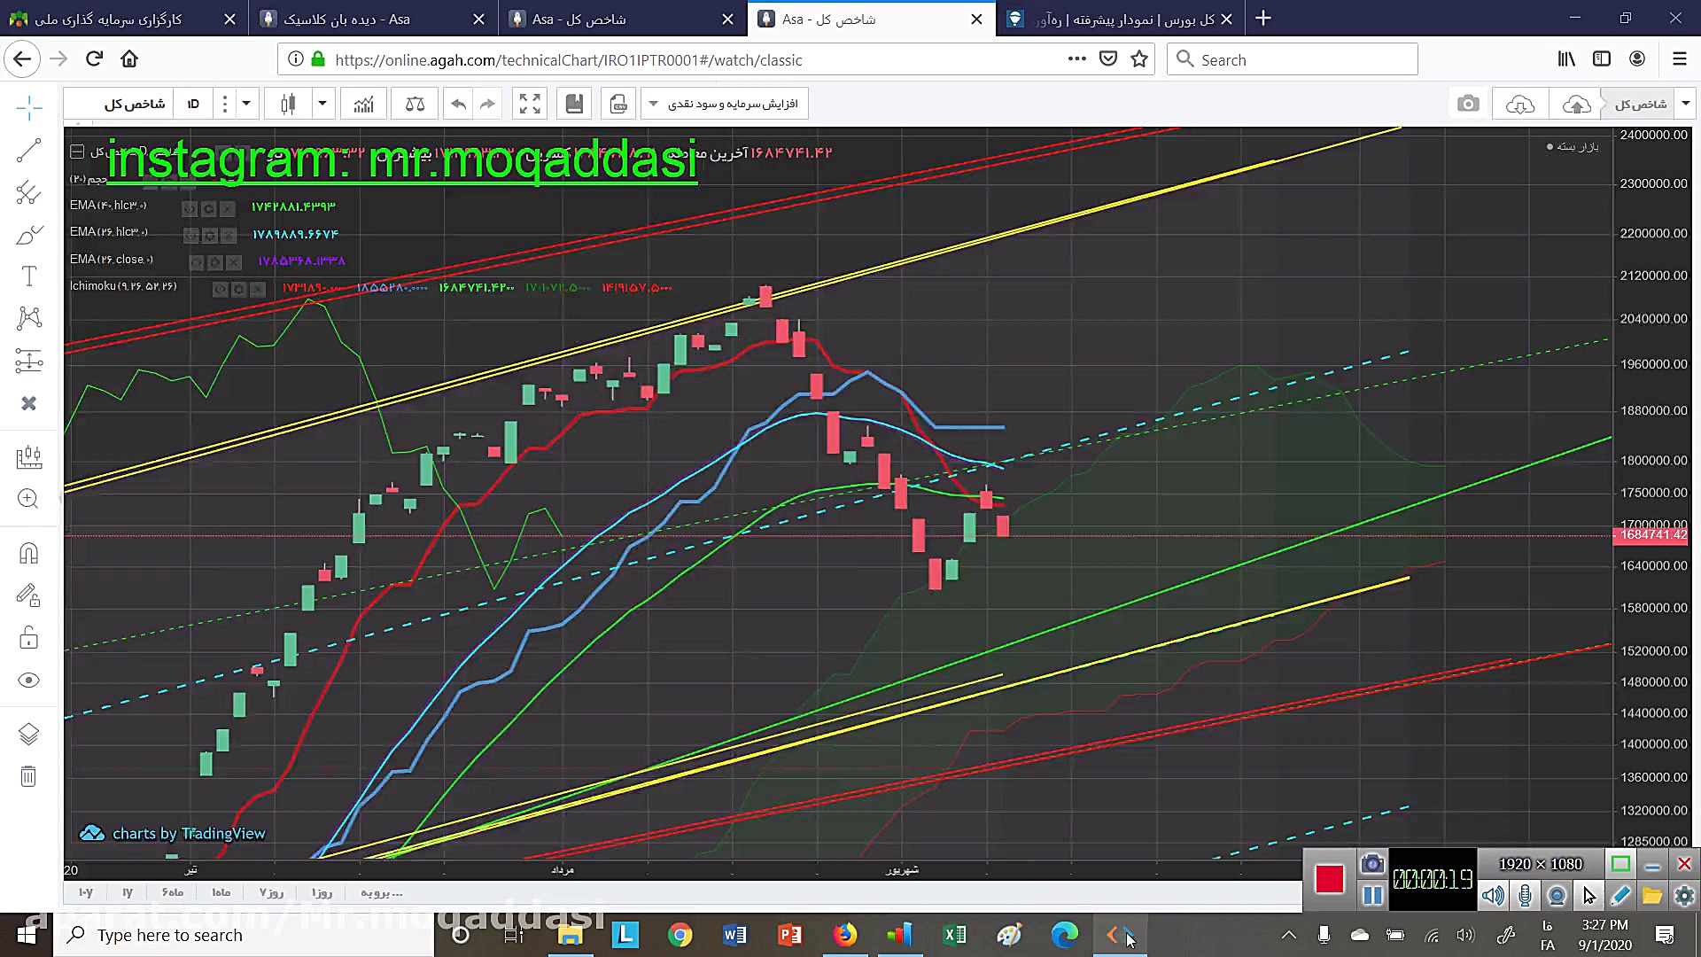
Task: Expand the افزایش سرمایه و سود نقدی dropdown
Action: click(654, 104)
